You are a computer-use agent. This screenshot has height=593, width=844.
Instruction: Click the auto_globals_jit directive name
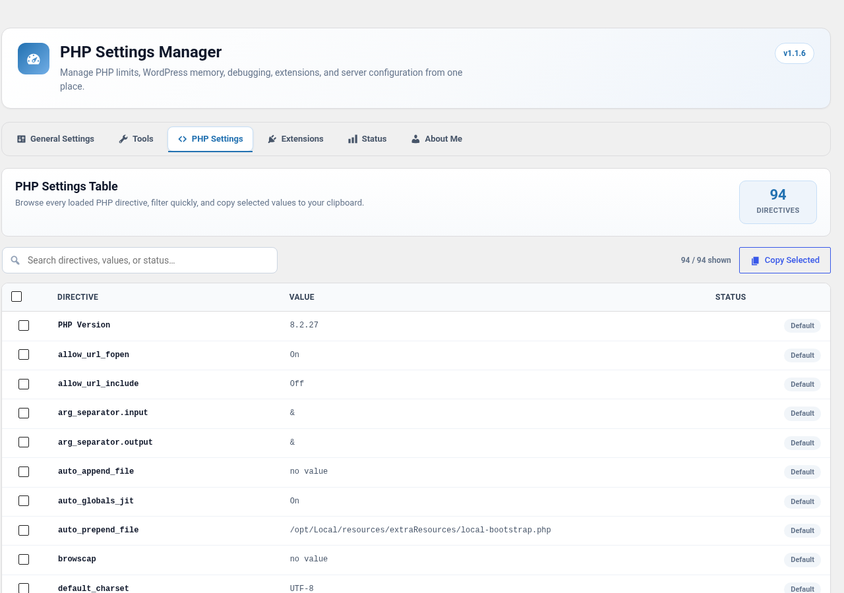96,501
